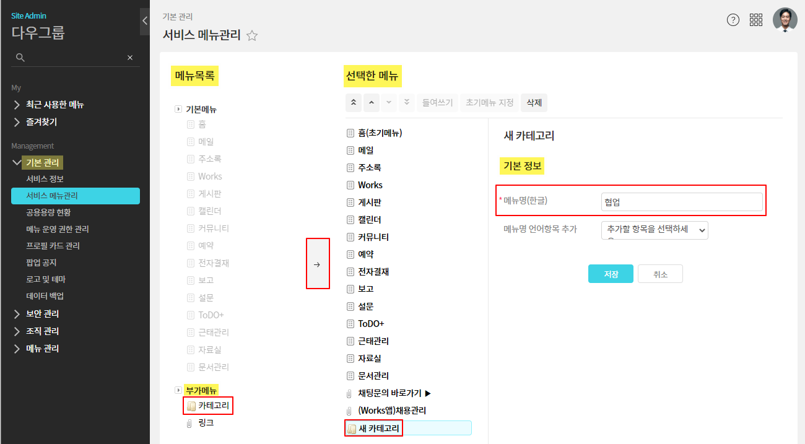Collapse the sidebar with the arrow handle

(x=144, y=21)
